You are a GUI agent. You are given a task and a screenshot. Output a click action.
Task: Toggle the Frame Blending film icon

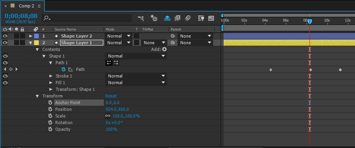[177, 18]
